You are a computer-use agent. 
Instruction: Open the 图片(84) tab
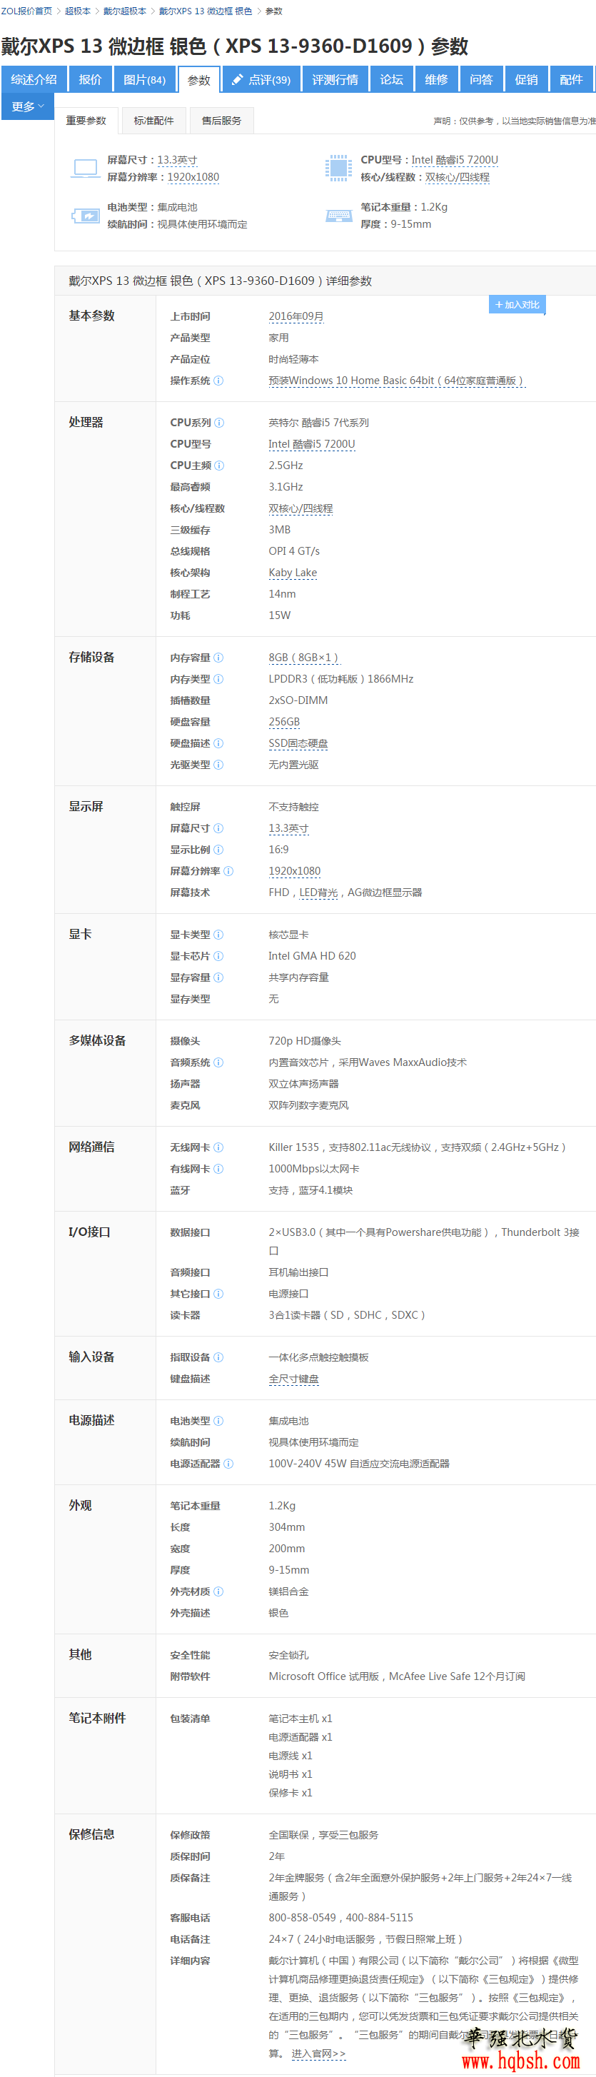click(144, 79)
